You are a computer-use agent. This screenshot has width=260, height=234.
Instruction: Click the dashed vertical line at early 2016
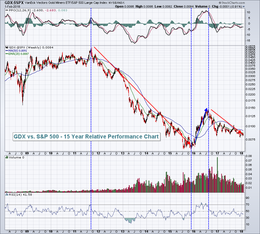click(x=192, y=87)
